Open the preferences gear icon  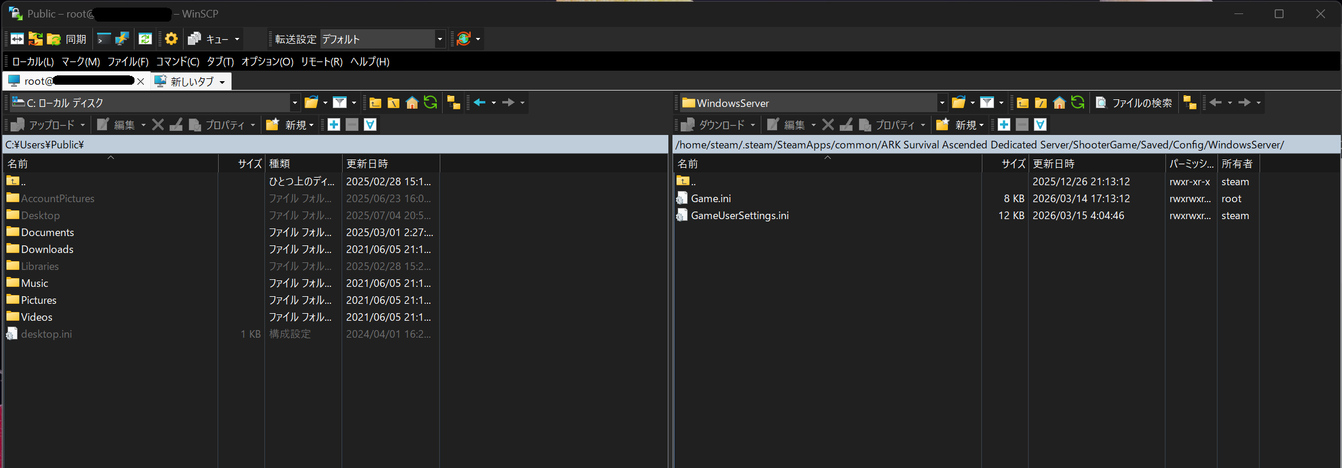tap(171, 39)
